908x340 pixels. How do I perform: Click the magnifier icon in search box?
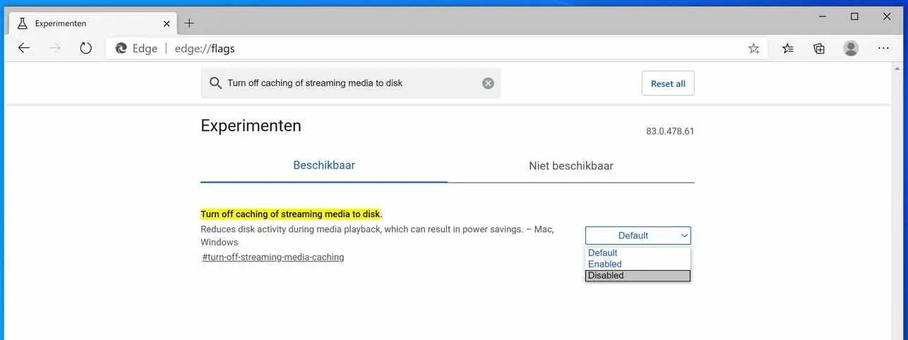coord(216,83)
